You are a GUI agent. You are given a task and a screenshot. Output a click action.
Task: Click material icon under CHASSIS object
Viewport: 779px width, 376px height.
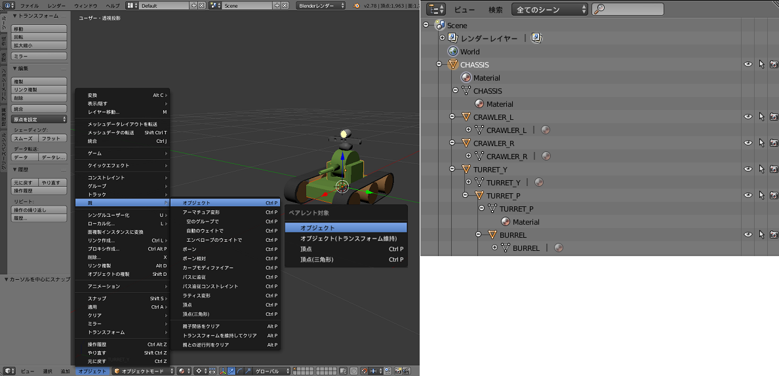point(466,77)
